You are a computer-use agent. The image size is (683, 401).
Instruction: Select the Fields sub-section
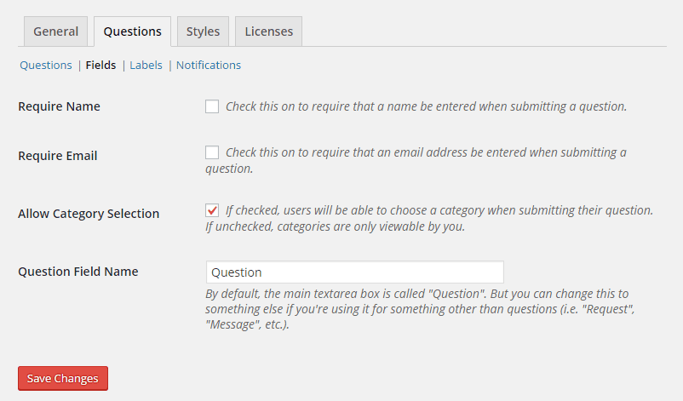click(100, 65)
